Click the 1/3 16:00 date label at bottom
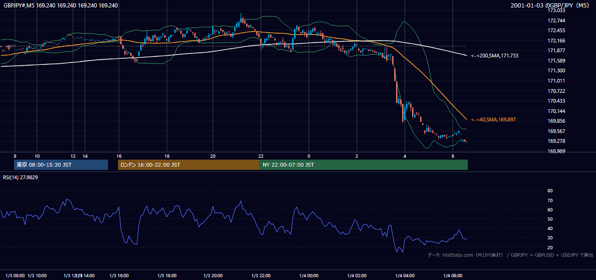The height and width of the screenshot is (280, 596). click(x=119, y=276)
